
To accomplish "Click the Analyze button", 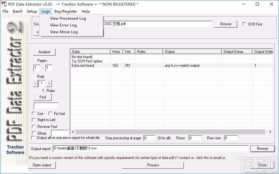I will pos(44,52).
